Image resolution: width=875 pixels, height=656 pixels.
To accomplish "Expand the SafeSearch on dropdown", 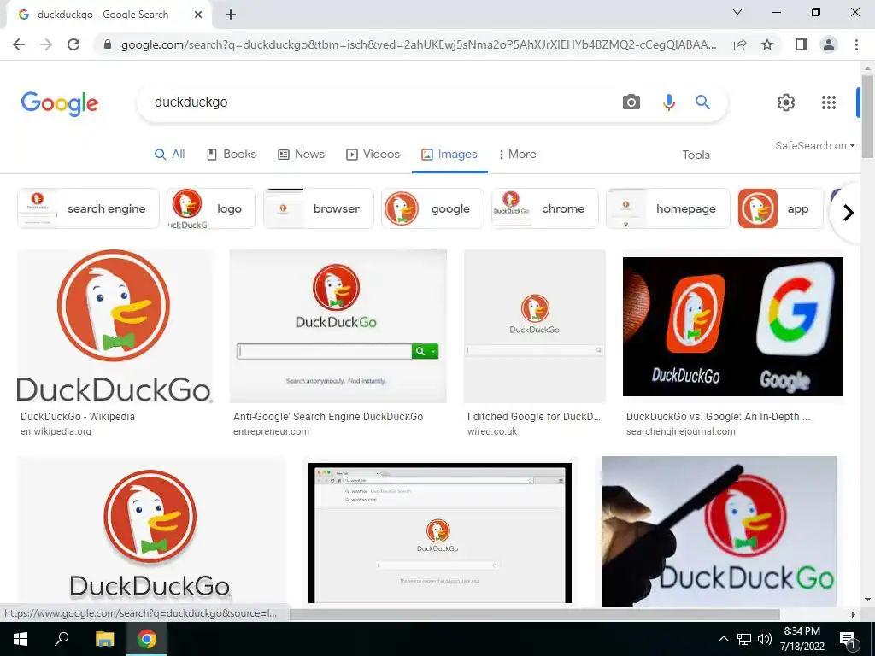I will [814, 145].
